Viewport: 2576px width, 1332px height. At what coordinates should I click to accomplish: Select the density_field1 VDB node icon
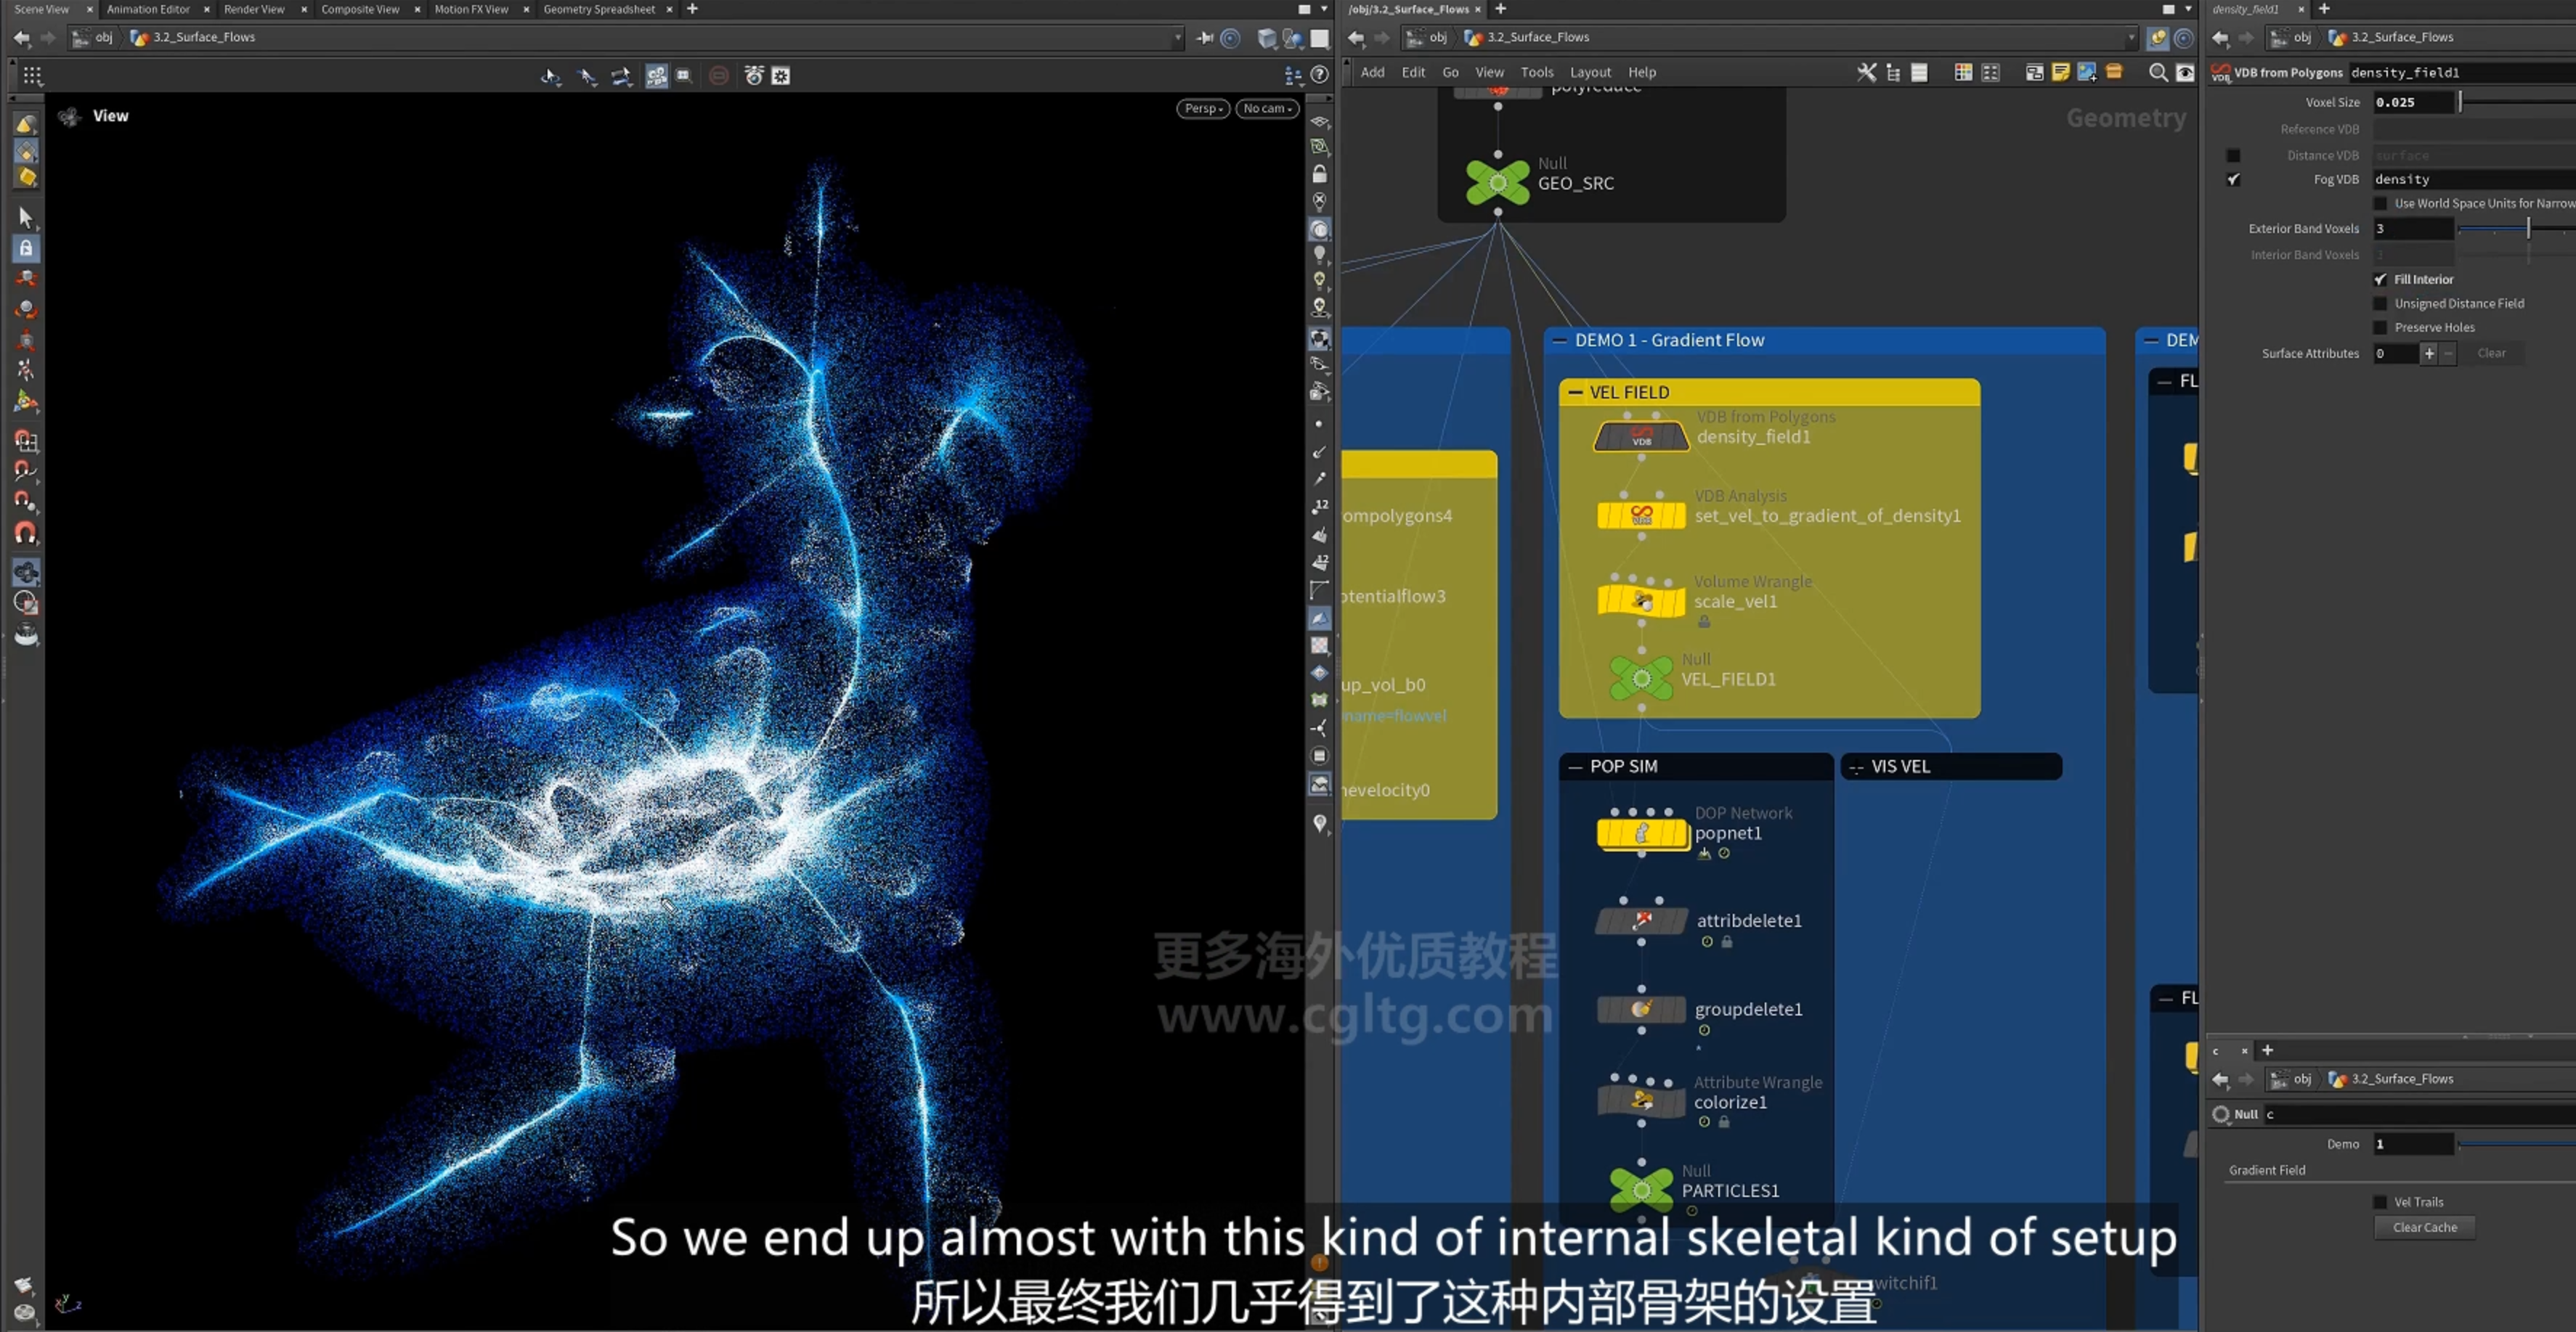coord(1641,437)
